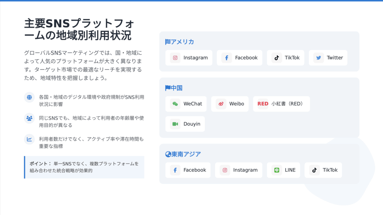Select the Facebook chip in 東南アジア

(x=188, y=170)
